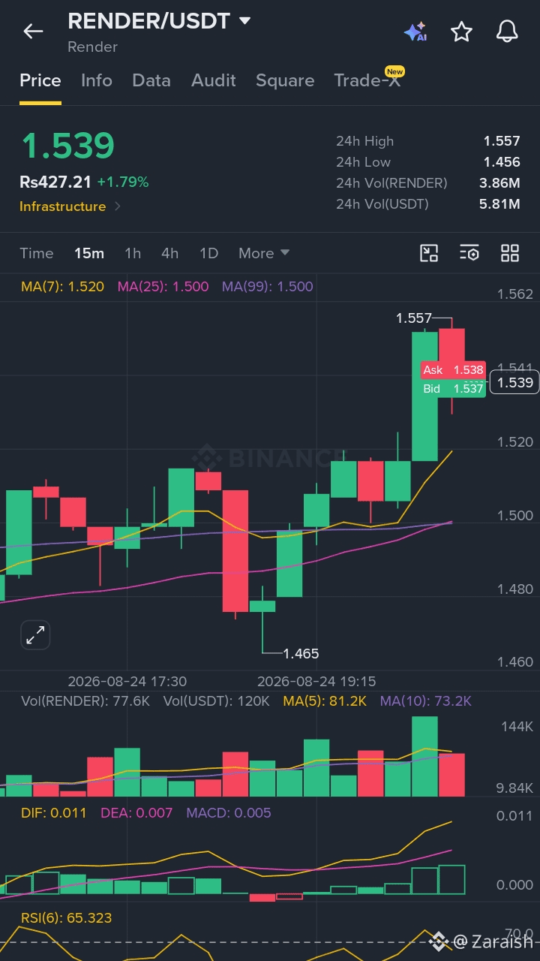Screen dimensions: 540x961
Task: Tap the Bid 1.537 price tag
Action: click(453, 388)
